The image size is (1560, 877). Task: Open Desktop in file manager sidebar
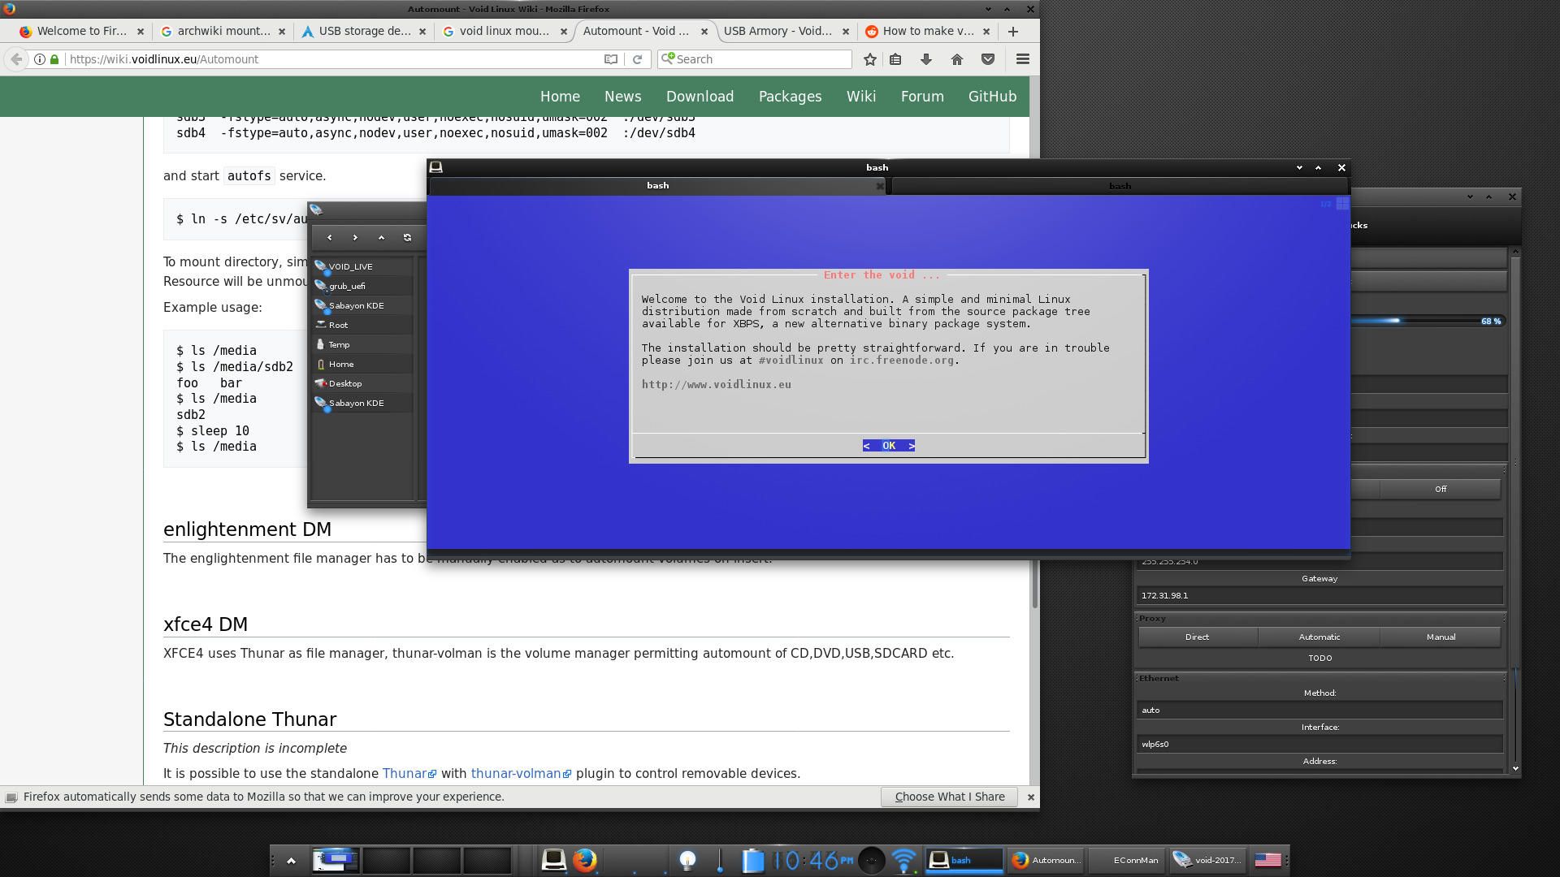pos(363,383)
